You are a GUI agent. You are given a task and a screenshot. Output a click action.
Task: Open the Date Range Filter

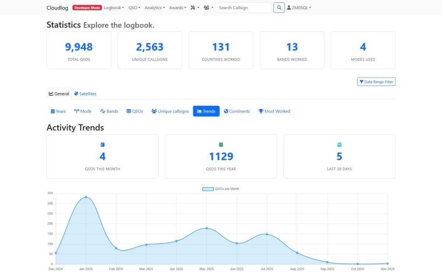click(x=376, y=81)
